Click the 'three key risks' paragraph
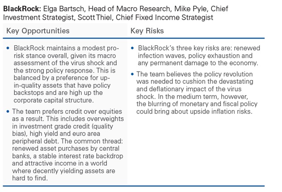282x192 pixels. click(199, 55)
